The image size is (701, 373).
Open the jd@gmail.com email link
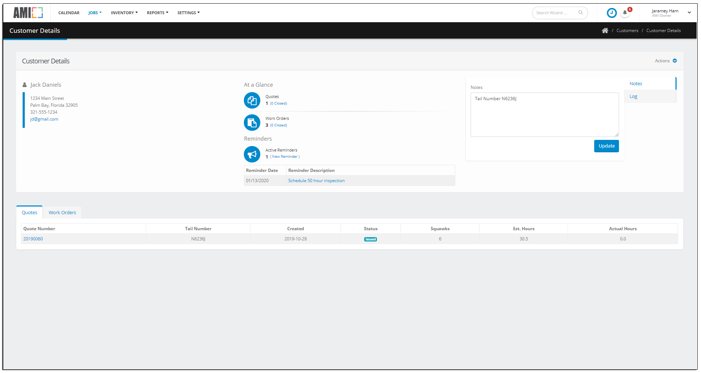44,119
